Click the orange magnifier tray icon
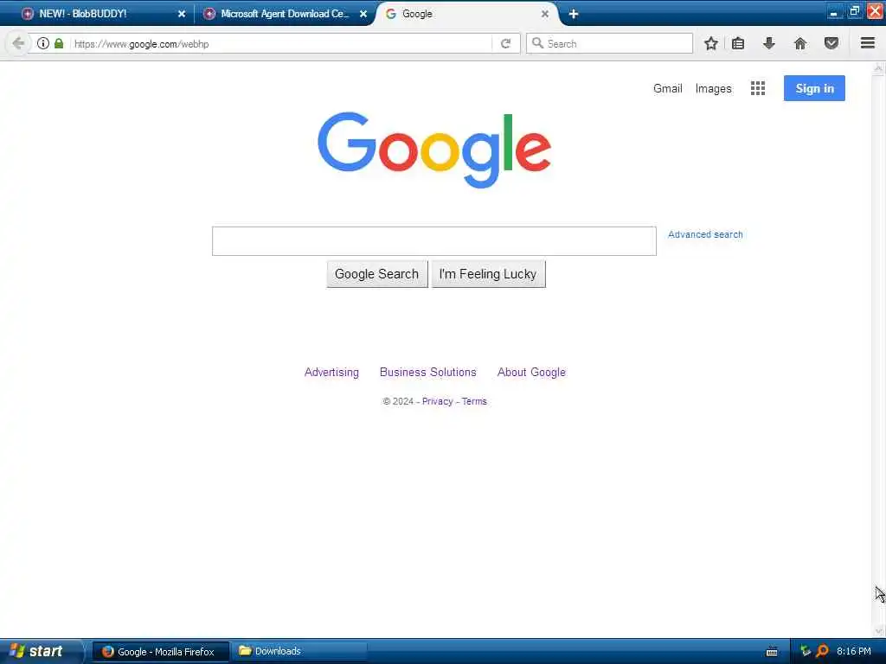The height and width of the screenshot is (664, 886). pos(822,651)
